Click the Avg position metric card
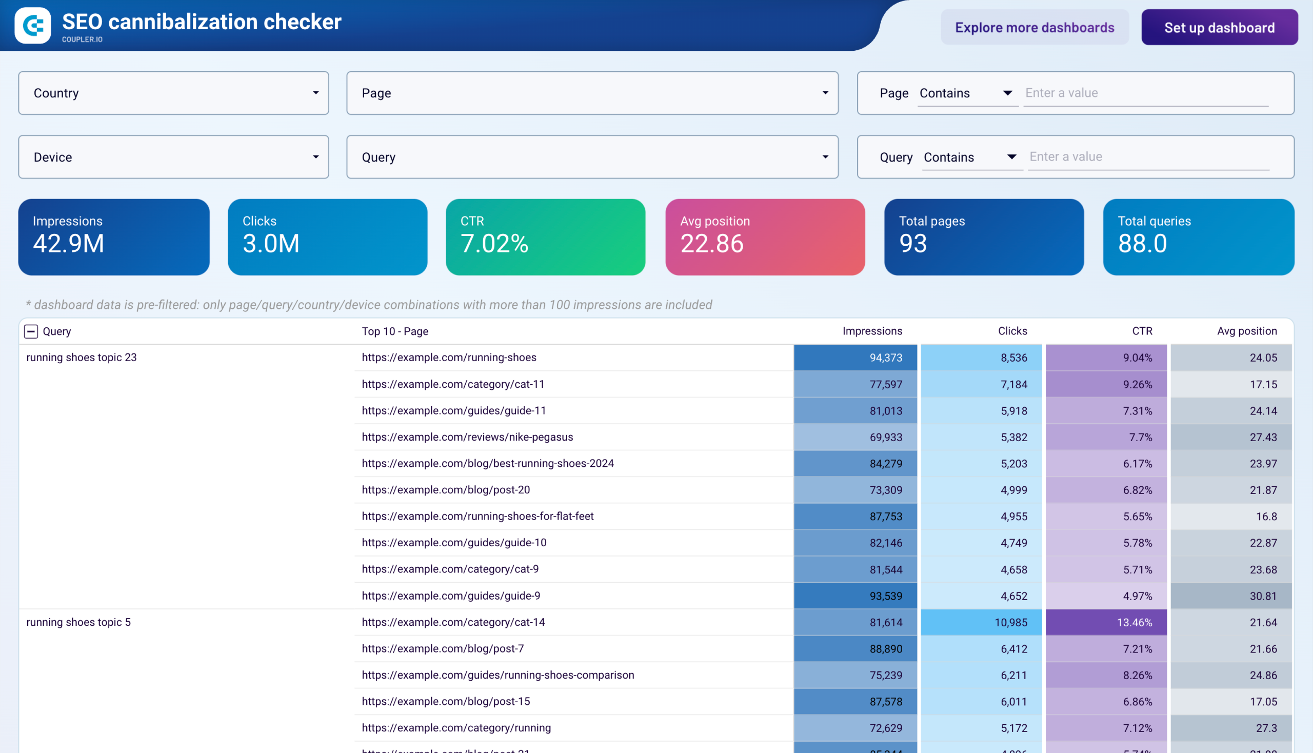1313x753 pixels. 765,237
